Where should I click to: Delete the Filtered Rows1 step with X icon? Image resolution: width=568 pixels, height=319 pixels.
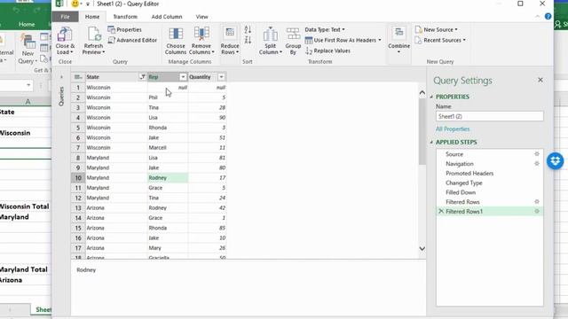(x=441, y=211)
